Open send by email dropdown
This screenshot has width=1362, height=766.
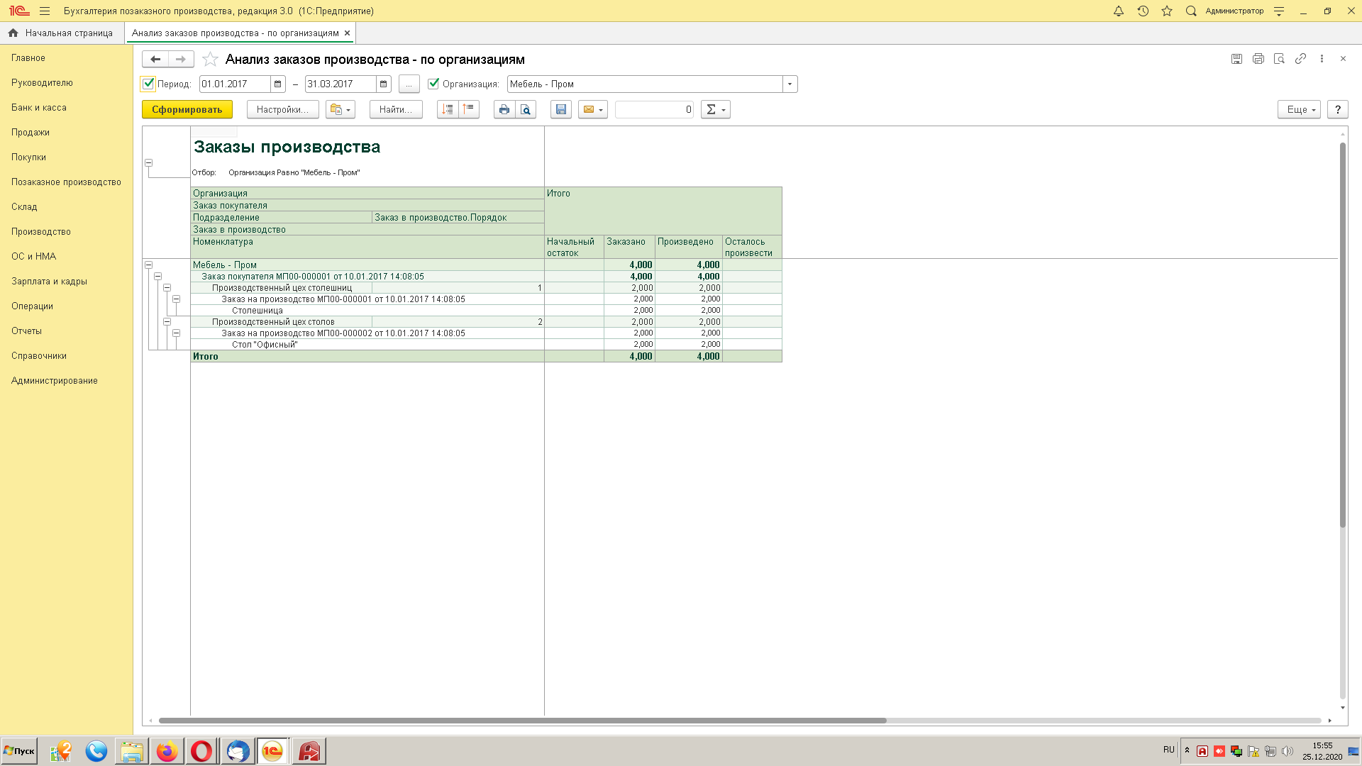(593, 109)
